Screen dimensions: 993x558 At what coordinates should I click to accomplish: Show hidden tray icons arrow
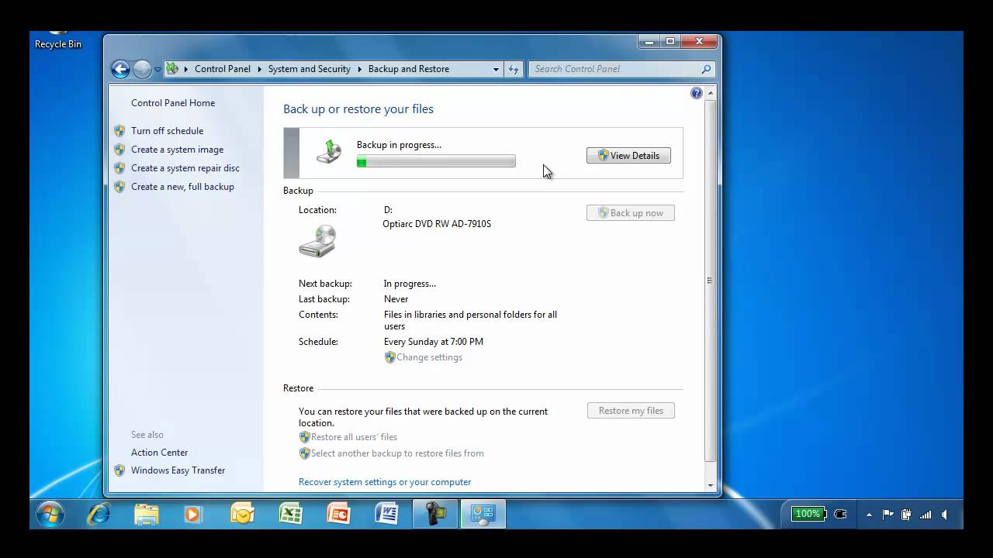[x=869, y=515]
